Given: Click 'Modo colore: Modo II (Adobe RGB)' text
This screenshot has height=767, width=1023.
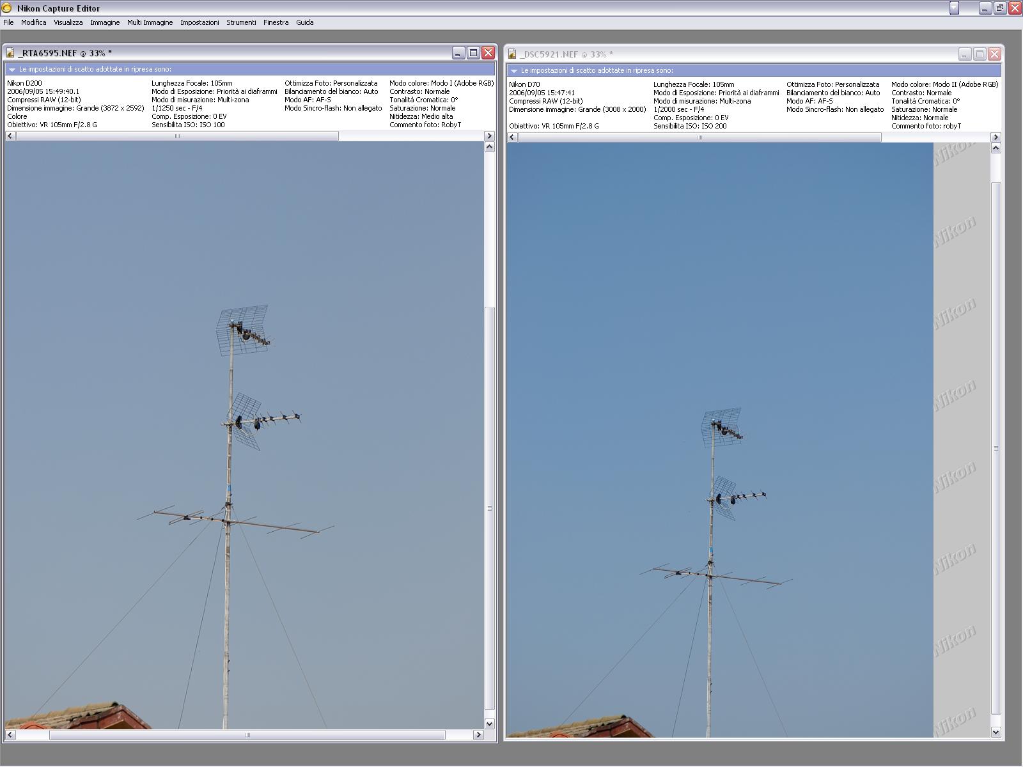Looking at the screenshot, I should click(945, 84).
